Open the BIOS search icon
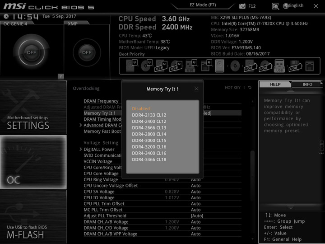Image resolution: width=325 pixels, height=244 pixels. tap(275, 6)
